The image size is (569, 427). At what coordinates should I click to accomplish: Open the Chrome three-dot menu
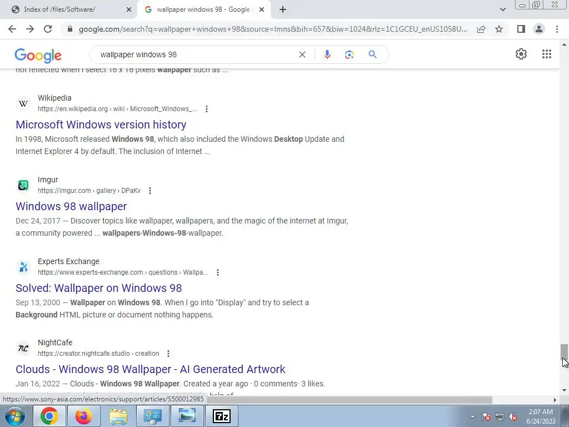click(x=557, y=29)
